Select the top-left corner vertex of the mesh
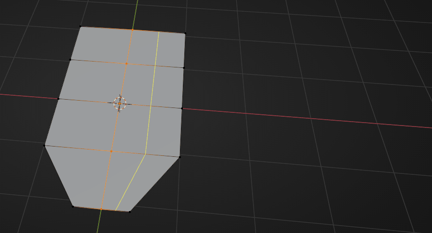Screen dimensions: 432x233 click(80, 27)
